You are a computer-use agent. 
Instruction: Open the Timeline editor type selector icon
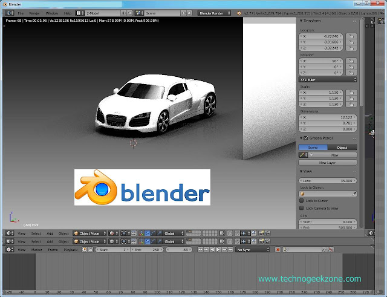[x=10, y=250]
